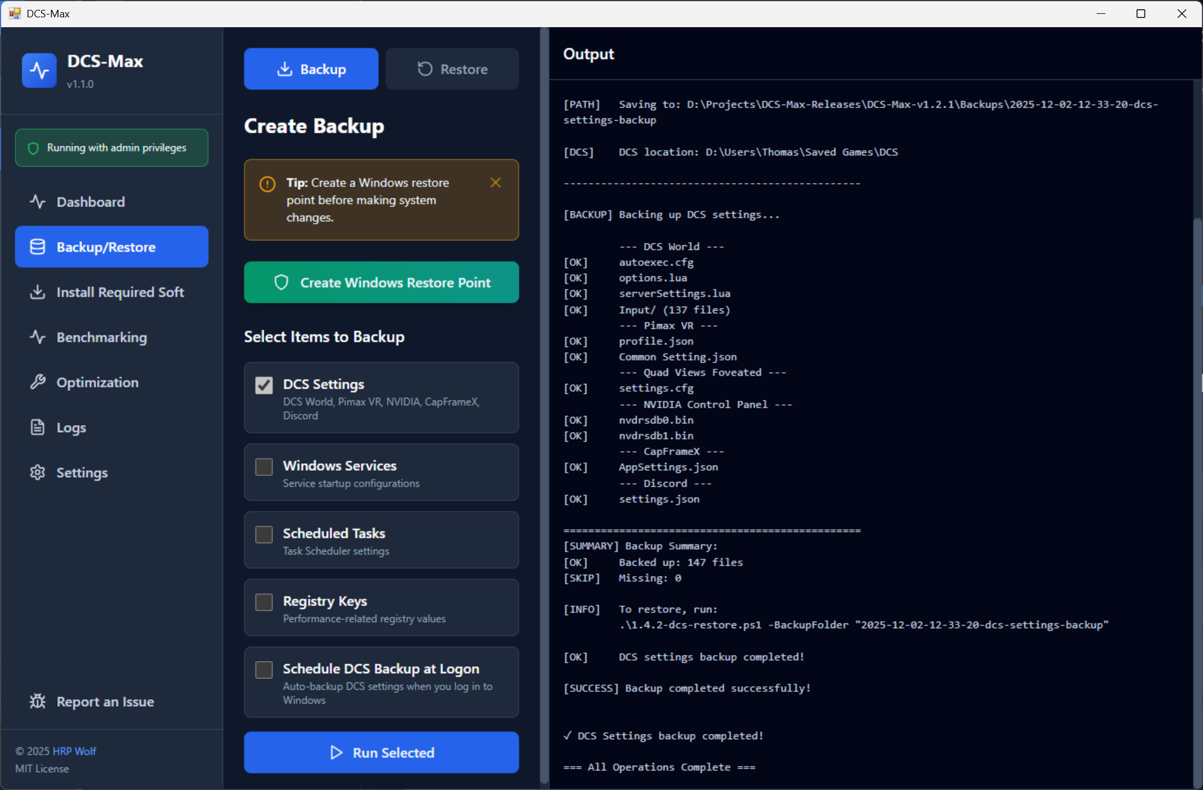Dismiss the restore point tip
Image resolution: width=1203 pixels, height=790 pixels.
coord(496,183)
